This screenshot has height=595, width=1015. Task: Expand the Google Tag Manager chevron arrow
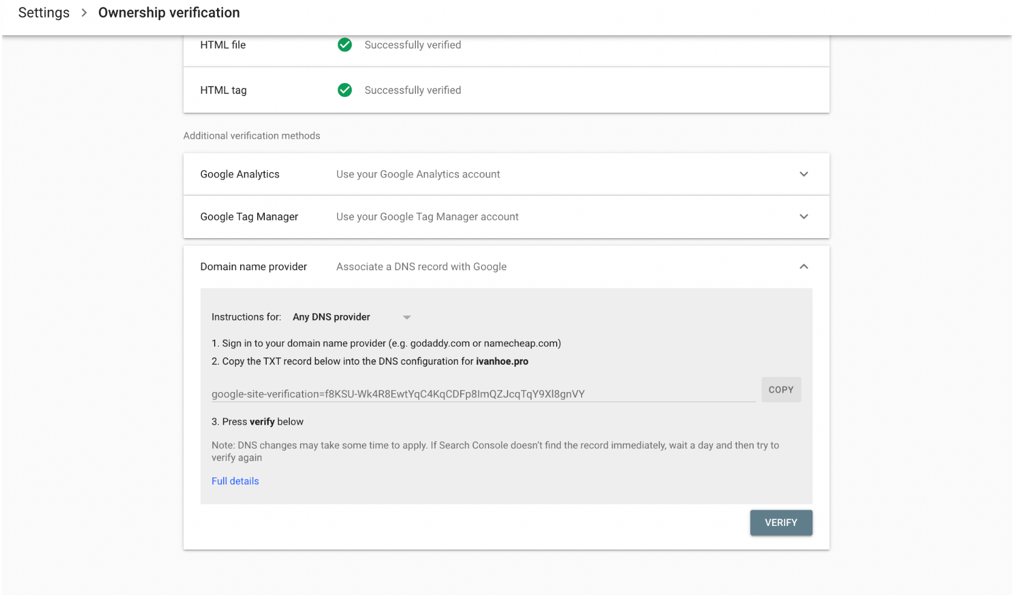pos(803,217)
